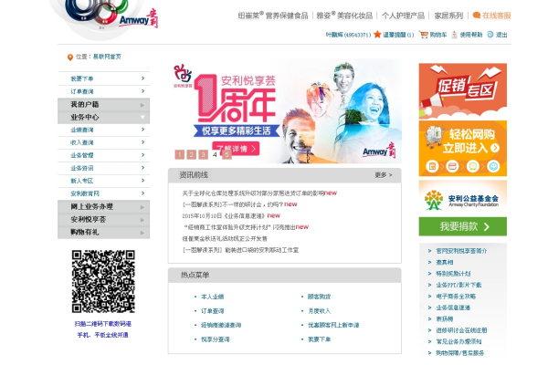Screen dimensions: 548x365
Task: Open 个人护理产品 top menu item
Action: pos(403,16)
